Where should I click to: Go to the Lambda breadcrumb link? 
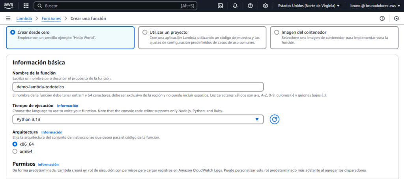pyautogui.click(x=24, y=18)
